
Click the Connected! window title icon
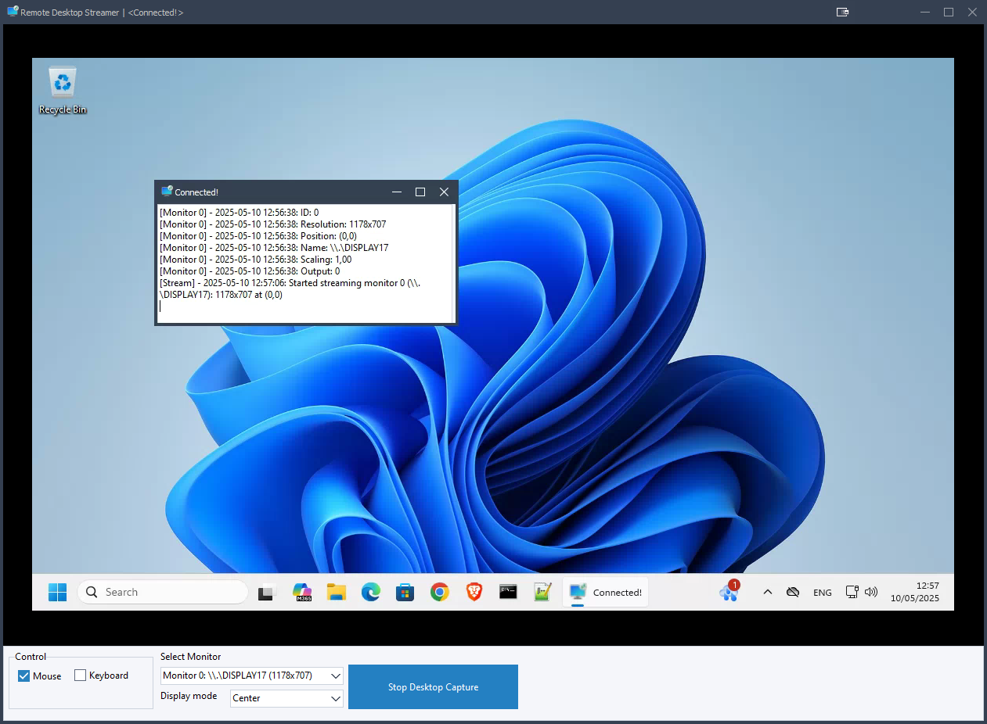coord(167,192)
